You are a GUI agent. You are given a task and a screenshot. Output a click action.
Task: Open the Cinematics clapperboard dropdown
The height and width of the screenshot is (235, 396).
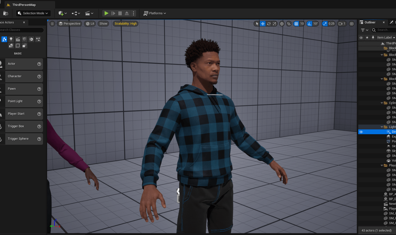(89, 13)
